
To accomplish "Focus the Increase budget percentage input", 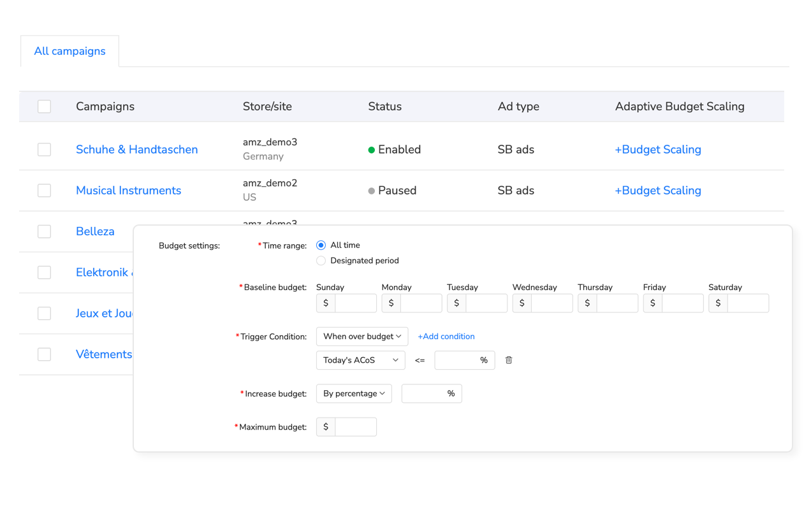I will [424, 394].
